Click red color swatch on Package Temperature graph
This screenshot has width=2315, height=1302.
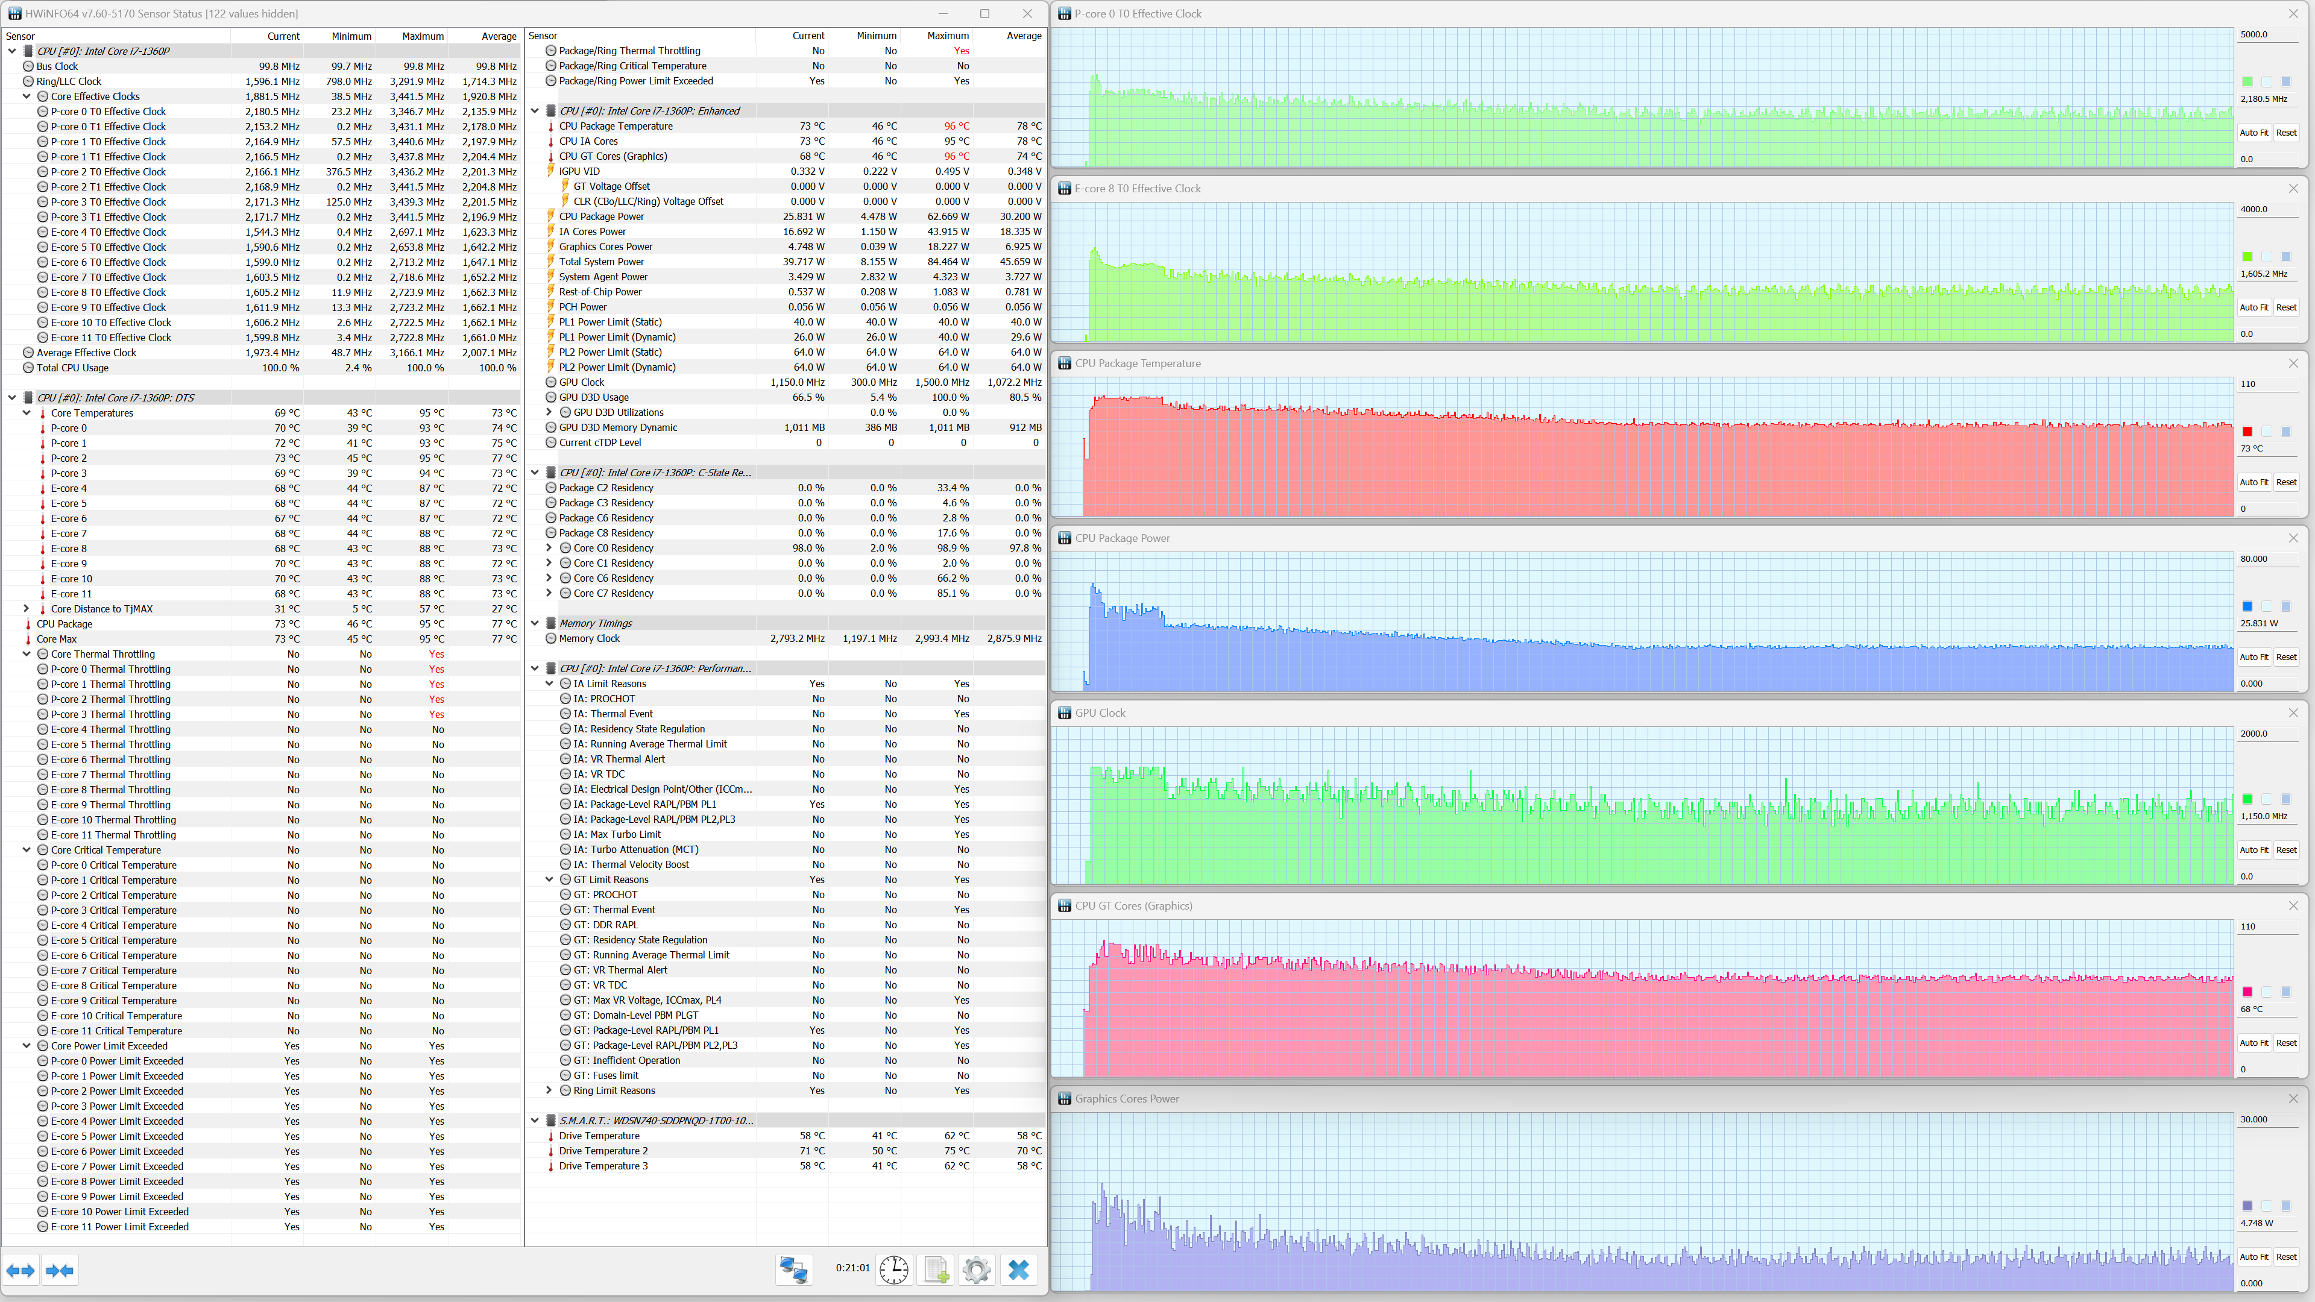tap(2247, 432)
